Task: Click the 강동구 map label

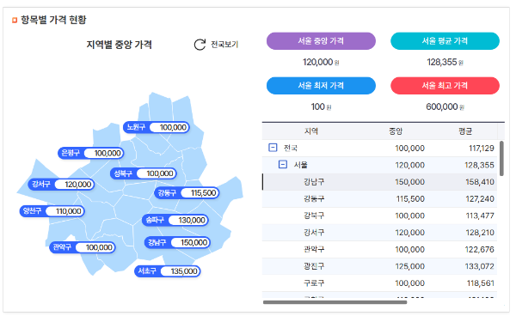Action: tap(187, 193)
